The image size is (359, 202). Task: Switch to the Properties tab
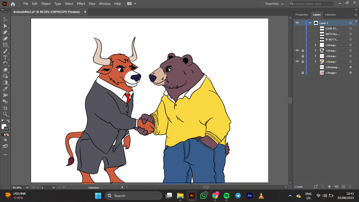301,15
